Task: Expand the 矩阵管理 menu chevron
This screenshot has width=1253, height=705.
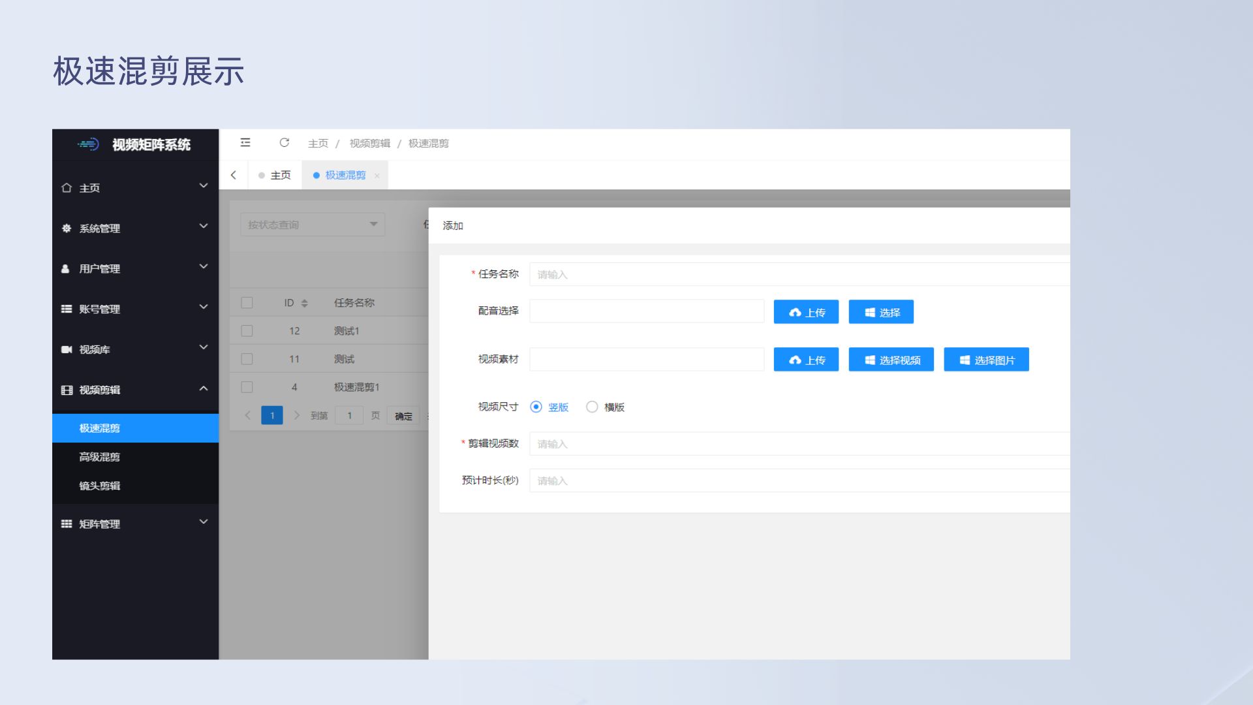Action: 204,522
